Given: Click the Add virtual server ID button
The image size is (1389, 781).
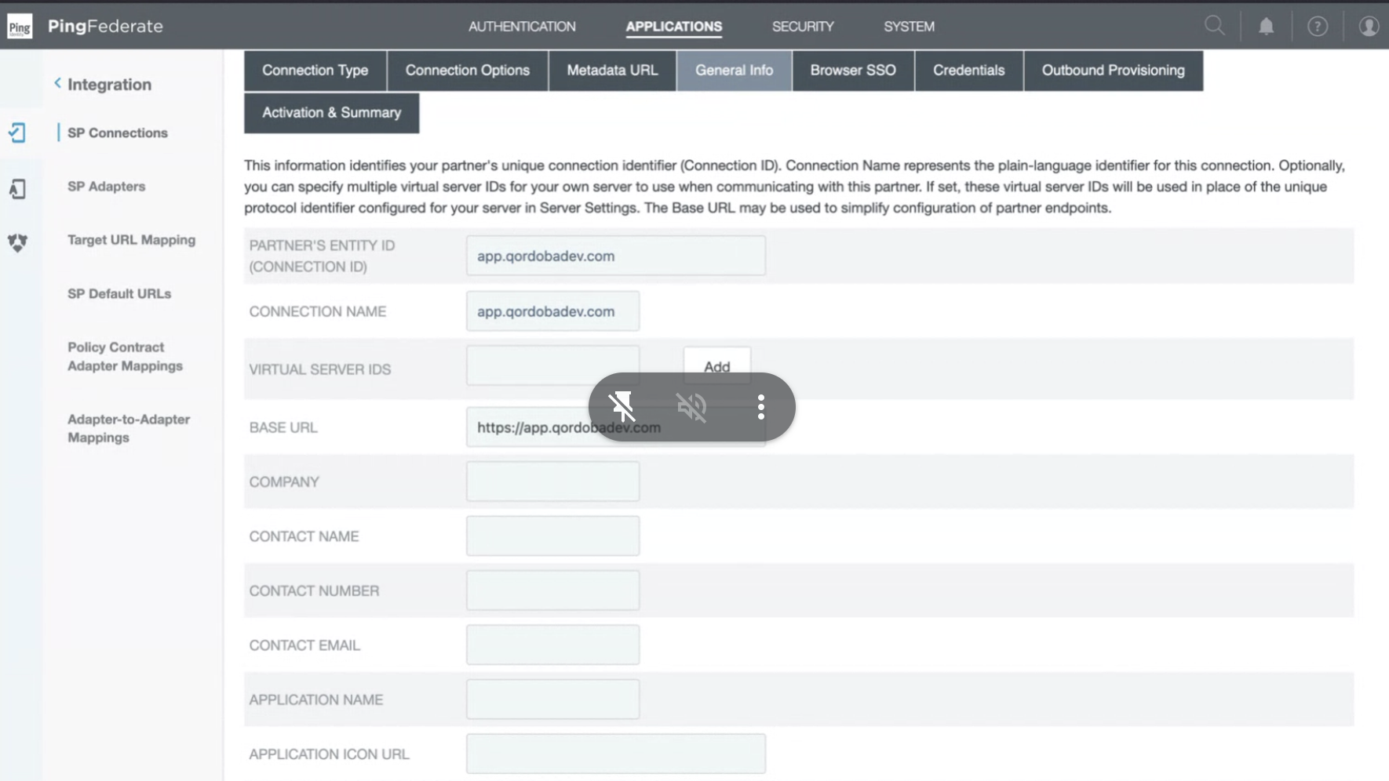Looking at the screenshot, I should pos(717,366).
